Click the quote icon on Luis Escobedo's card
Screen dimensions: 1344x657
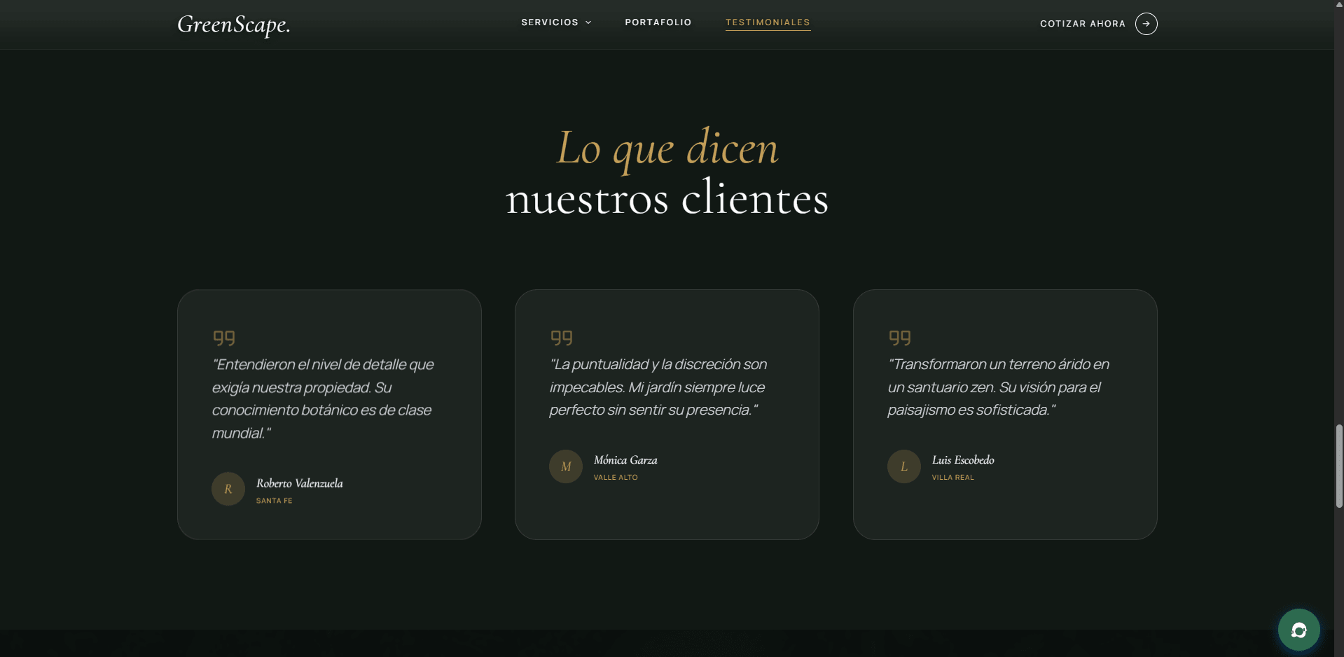tap(899, 338)
